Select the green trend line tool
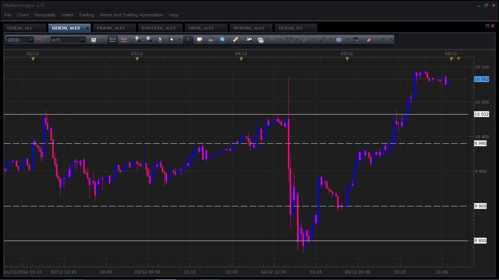 pos(322,40)
